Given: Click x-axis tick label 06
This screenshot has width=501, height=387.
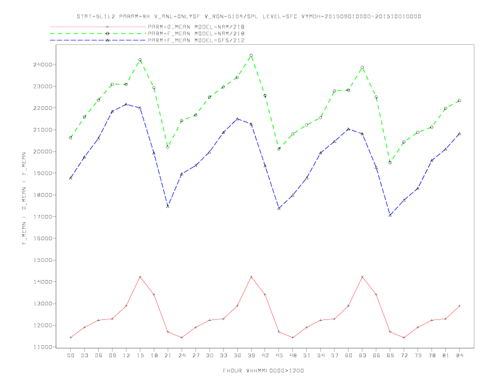Looking at the screenshot, I should 99,355.
